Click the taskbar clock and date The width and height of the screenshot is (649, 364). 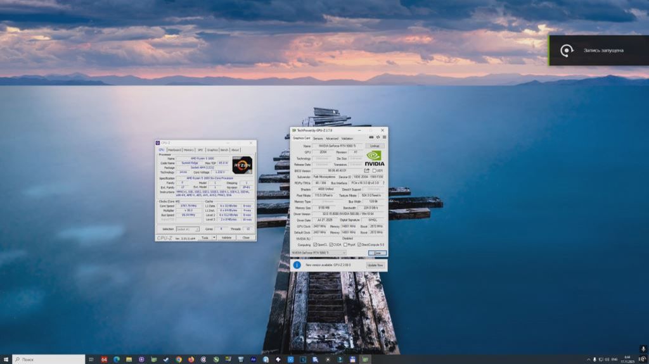point(627,360)
